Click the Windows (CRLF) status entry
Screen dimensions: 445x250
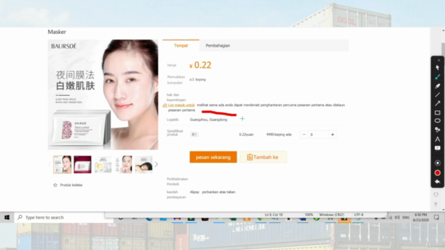[332, 215]
